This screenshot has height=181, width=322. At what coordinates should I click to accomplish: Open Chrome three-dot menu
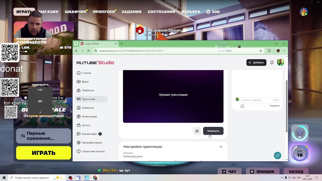tap(284, 51)
